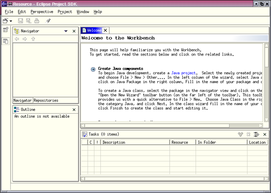This screenshot has height=193, width=271.
Task: Select the Resource perspective icon in sidebar
Action: pos(5,41)
